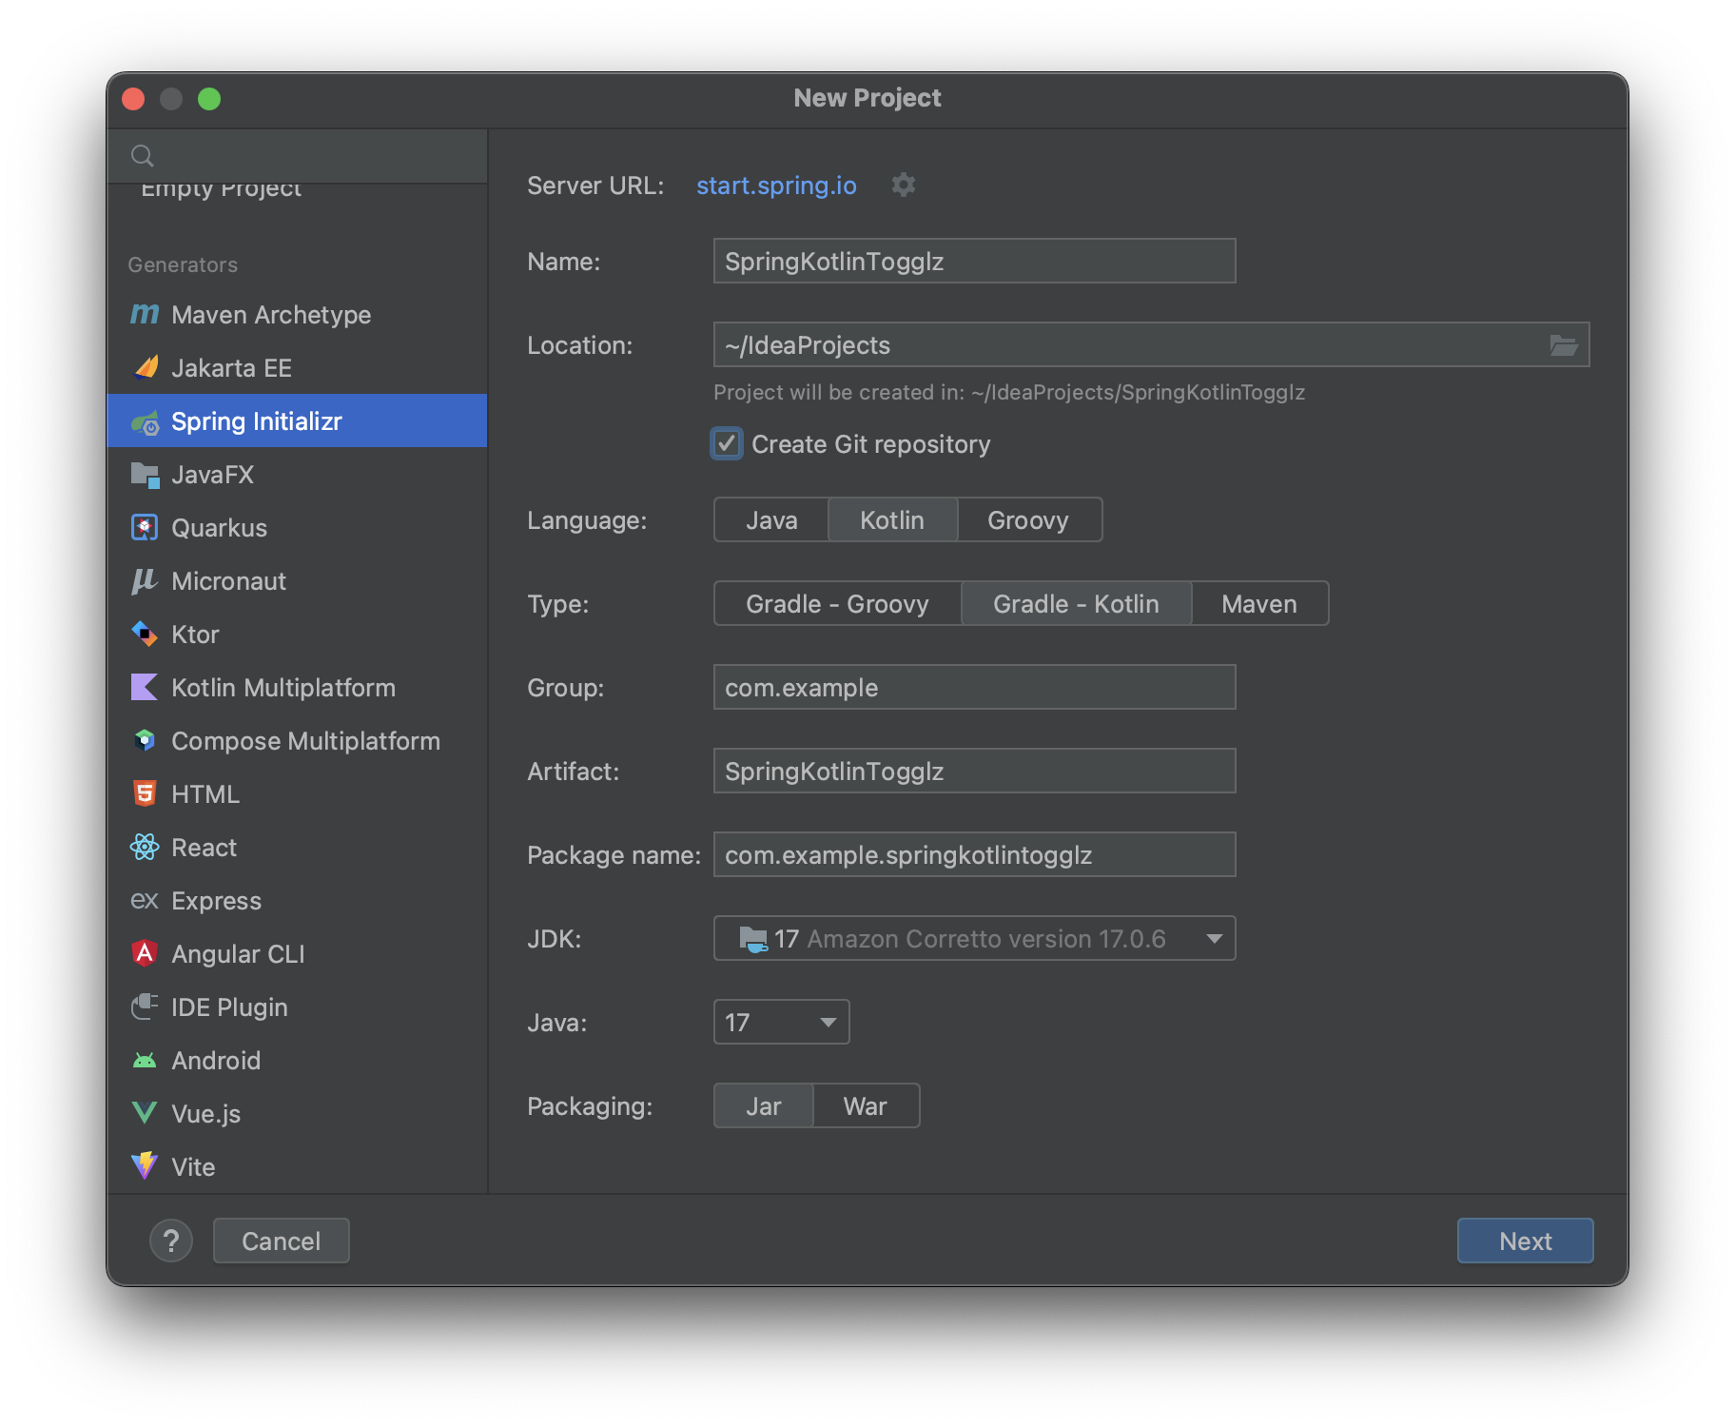This screenshot has width=1735, height=1427.
Task: Click the IDE Plugin plug icon
Action: [145, 1007]
